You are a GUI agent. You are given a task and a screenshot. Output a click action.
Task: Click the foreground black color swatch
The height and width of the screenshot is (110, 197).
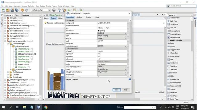(x=98, y=31)
